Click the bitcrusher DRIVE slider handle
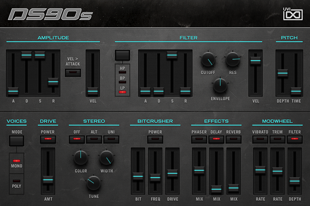The width and height of the screenshot is (310, 206). pos(172,173)
